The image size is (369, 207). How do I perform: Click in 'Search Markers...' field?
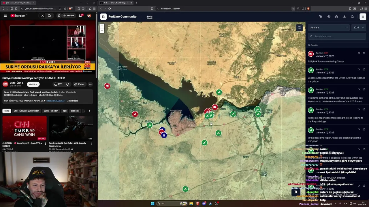[337, 36]
